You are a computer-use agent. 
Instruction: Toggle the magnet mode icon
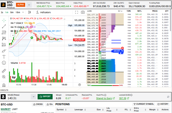pyautogui.click(x=4, y=85)
